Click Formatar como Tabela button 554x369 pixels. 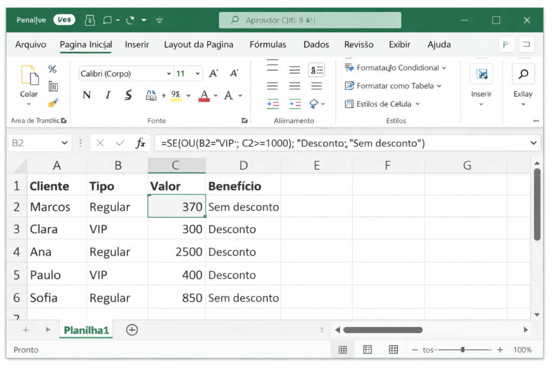tap(393, 86)
